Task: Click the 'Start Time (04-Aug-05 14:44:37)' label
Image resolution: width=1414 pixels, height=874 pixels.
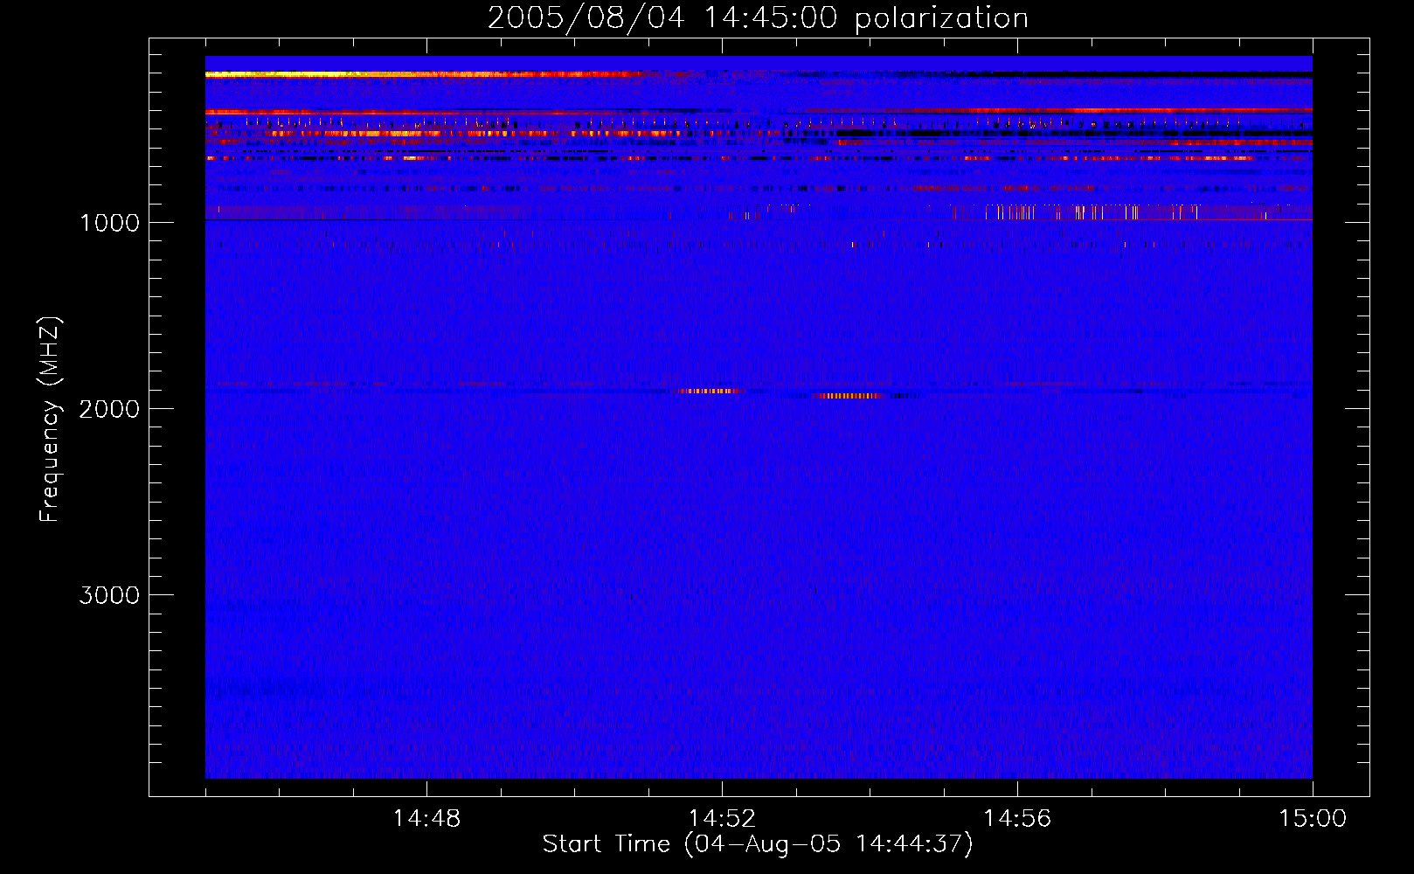Action: click(758, 844)
